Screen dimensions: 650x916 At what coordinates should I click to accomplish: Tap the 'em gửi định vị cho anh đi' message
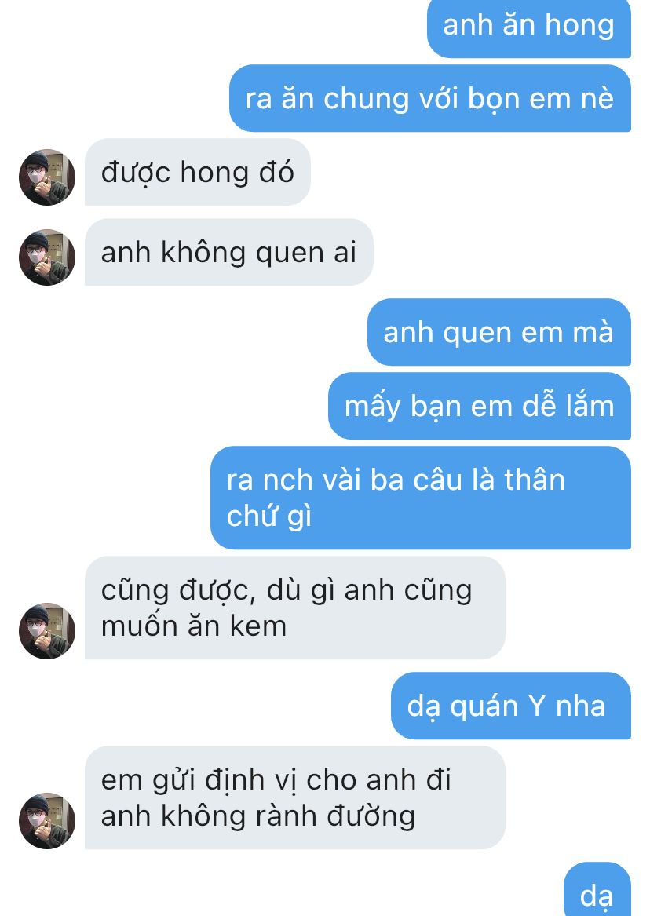(295, 797)
